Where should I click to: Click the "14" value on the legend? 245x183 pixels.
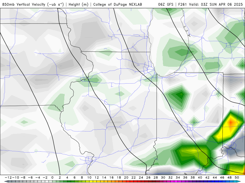click(x=104, y=178)
